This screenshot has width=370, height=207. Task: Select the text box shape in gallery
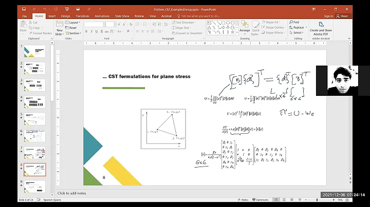click(x=209, y=23)
